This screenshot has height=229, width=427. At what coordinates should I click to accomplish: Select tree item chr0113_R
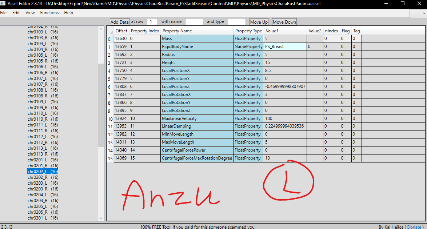(43, 154)
